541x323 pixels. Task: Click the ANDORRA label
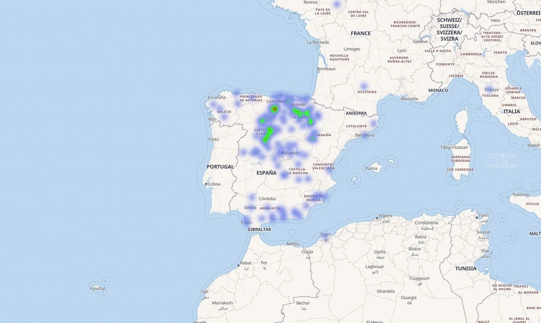(x=356, y=113)
